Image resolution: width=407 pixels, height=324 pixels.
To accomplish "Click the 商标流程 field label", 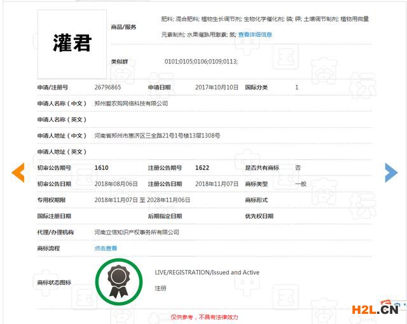I will (48, 248).
